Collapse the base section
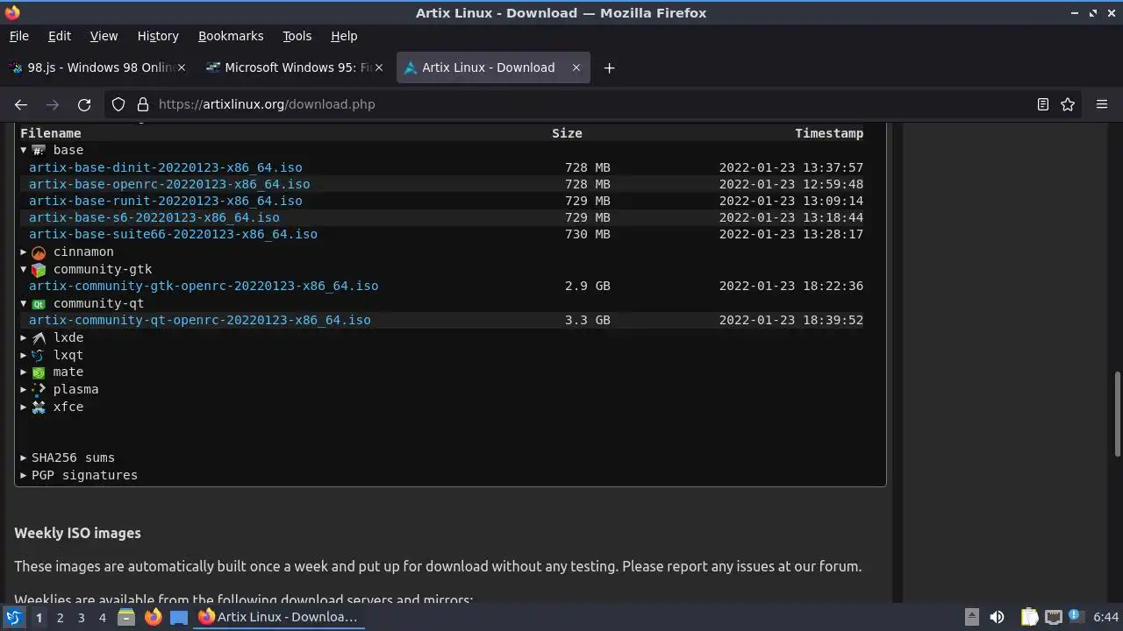This screenshot has height=631, width=1123. [24, 150]
